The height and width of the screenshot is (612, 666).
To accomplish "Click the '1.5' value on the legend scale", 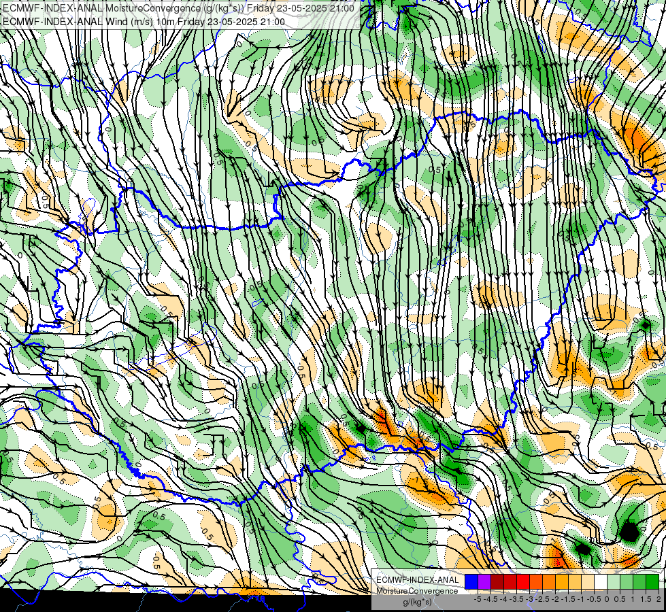I will point(646,599).
